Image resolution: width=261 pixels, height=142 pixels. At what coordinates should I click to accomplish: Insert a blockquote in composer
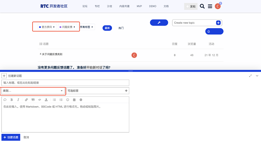coord(33,100)
